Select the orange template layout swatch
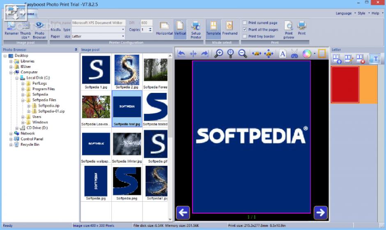The height and width of the screenshot is (230, 386). [x=368, y=84]
